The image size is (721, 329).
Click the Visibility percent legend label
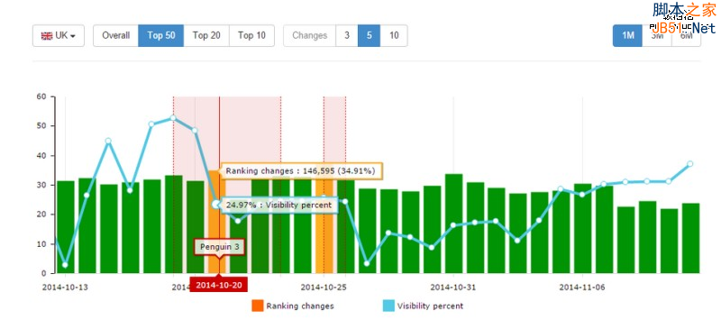click(431, 306)
